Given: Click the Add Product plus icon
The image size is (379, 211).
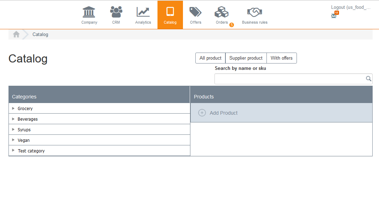Looking at the screenshot, I should point(202,113).
